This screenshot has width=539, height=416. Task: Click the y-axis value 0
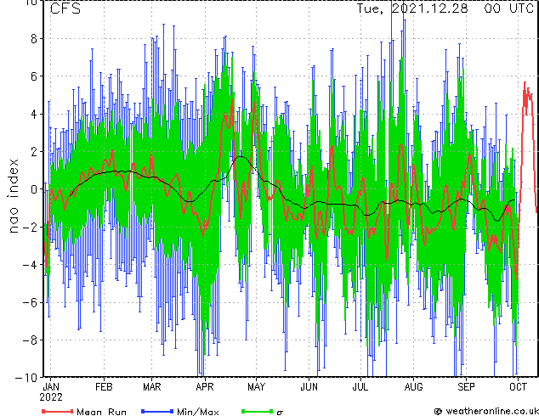click(34, 189)
